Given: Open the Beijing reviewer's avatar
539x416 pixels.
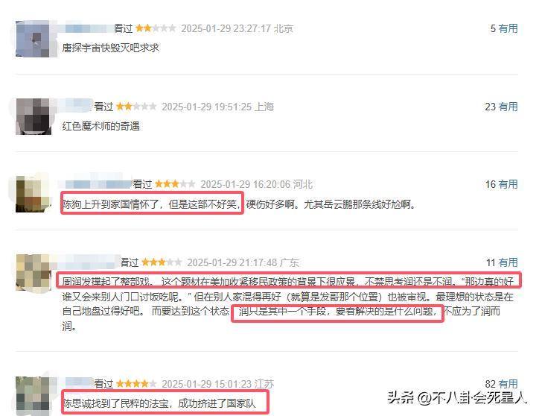Looking at the screenshot, I should 34,39.
